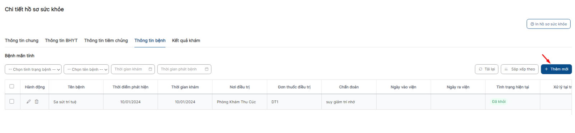Image resolution: width=575 pixels, height=133 pixels.
Task: Click the Thời gian khám date input
Action: coord(133,69)
